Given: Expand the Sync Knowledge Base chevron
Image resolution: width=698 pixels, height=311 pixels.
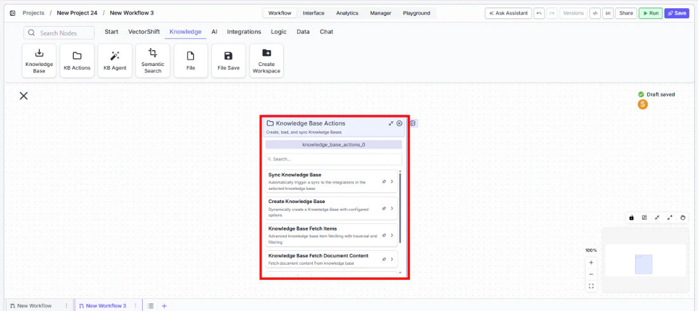Looking at the screenshot, I should pos(392,182).
